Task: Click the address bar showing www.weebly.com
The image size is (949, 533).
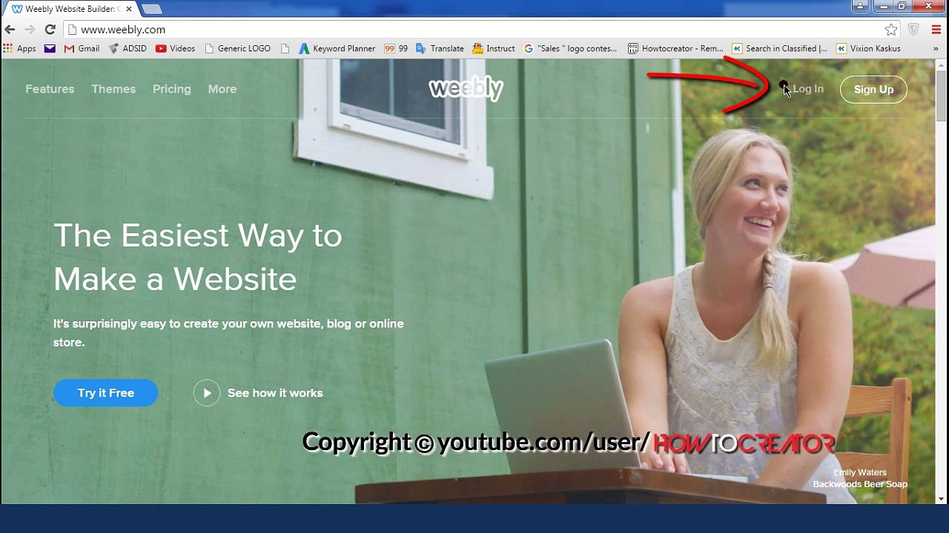Action: [474, 30]
